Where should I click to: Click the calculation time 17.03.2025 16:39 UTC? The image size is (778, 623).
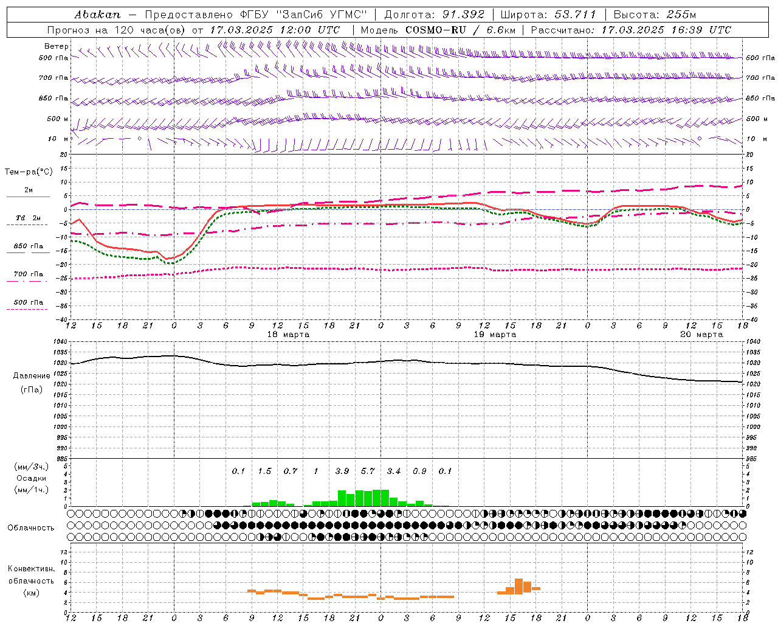tap(666, 30)
